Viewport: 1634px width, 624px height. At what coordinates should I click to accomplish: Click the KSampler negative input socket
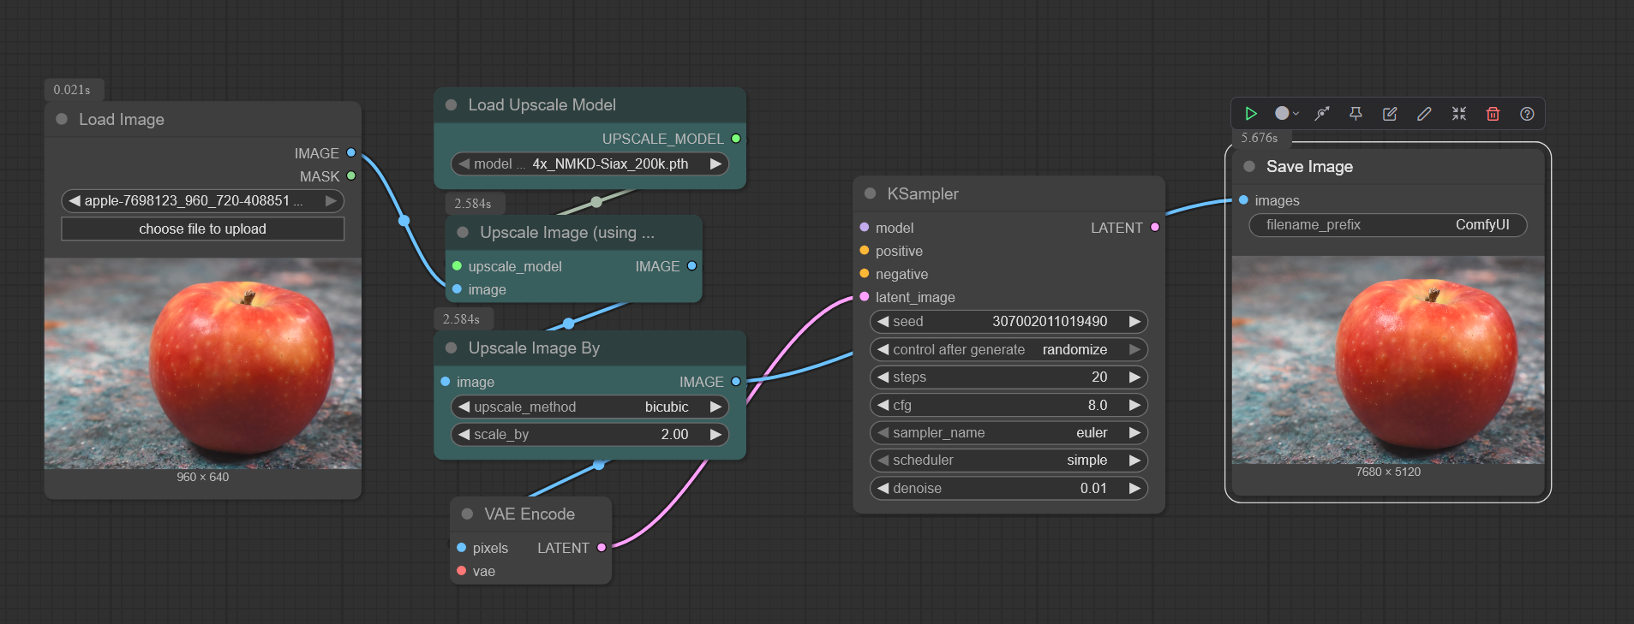(864, 273)
